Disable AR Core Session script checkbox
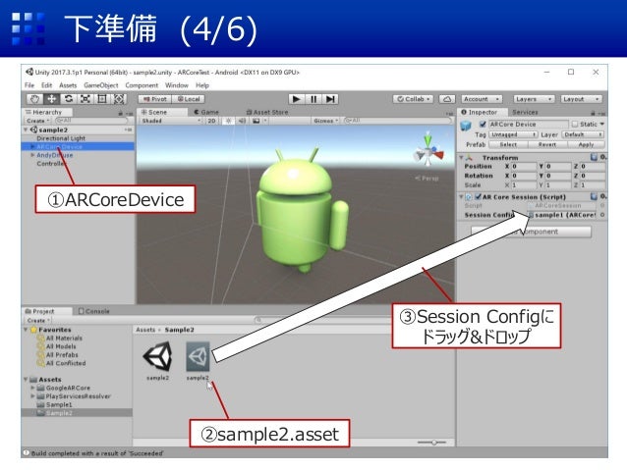The height and width of the screenshot is (470, 627). tap(478, 196)
